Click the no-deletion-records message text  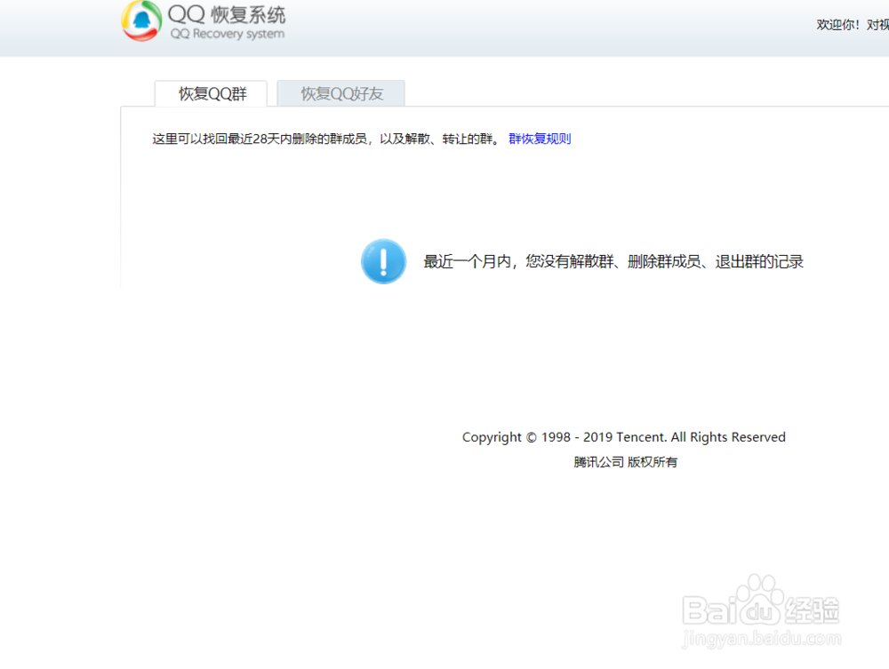click(x=613, y=261)
